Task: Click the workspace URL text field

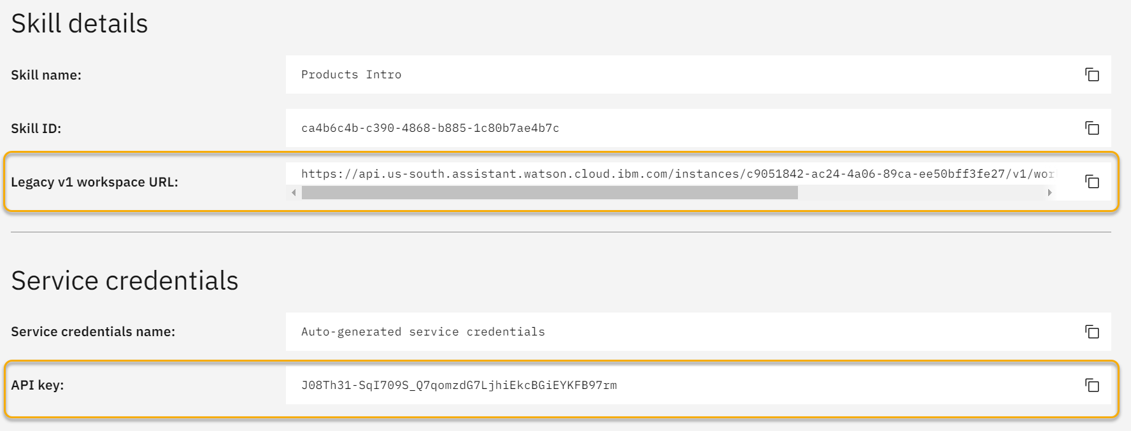Action: 678,174
